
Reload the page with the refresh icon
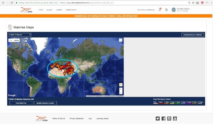pyautogui.click(x=12, y=3)
